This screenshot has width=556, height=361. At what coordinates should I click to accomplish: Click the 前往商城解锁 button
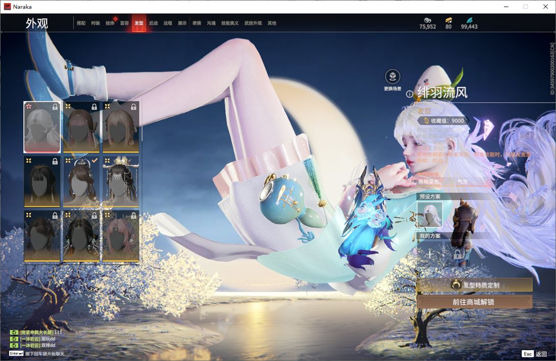click(474, 302)
